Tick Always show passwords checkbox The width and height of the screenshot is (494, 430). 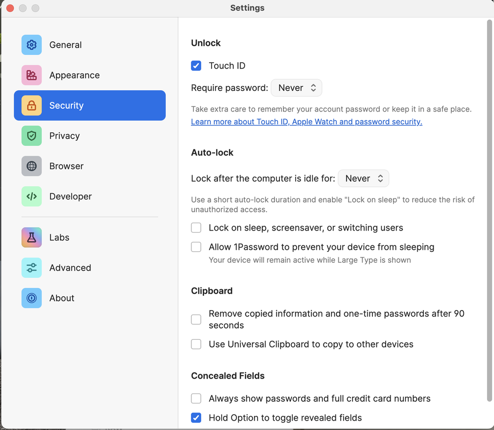(x=196, y=398)
